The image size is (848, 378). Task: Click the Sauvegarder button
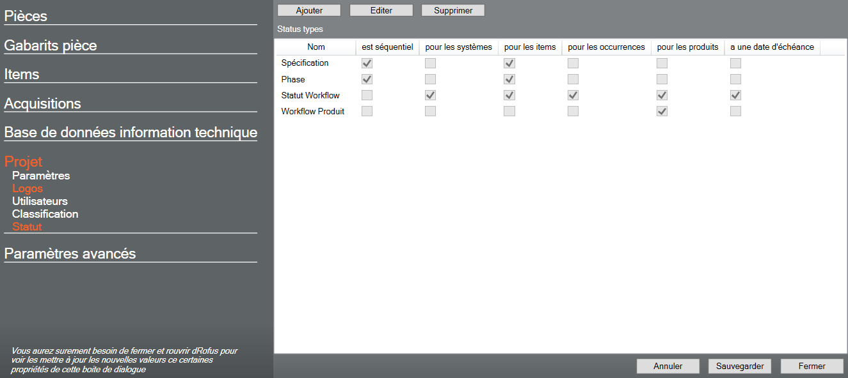click(740, 366)
